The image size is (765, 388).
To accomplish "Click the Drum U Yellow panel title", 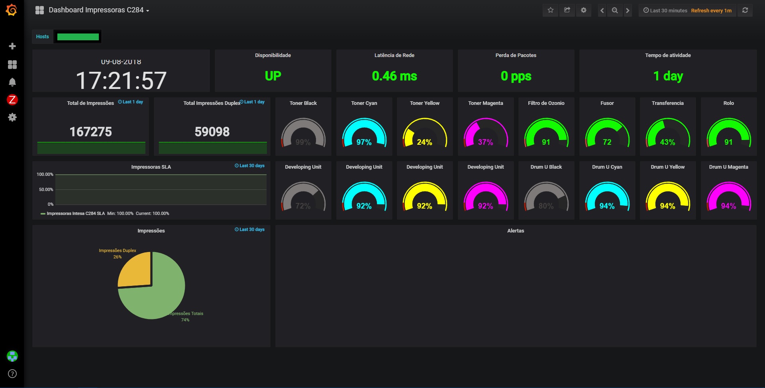I will click(668, 167).
